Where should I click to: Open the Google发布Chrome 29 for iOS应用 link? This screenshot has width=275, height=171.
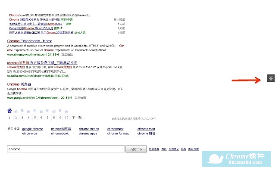[x=31, y=28]
